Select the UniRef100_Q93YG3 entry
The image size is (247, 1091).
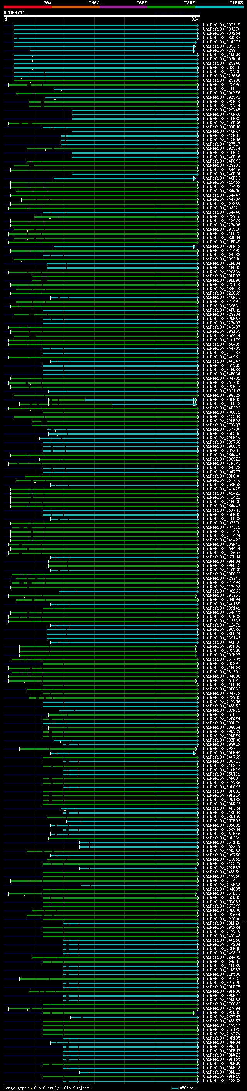(222, 596)
